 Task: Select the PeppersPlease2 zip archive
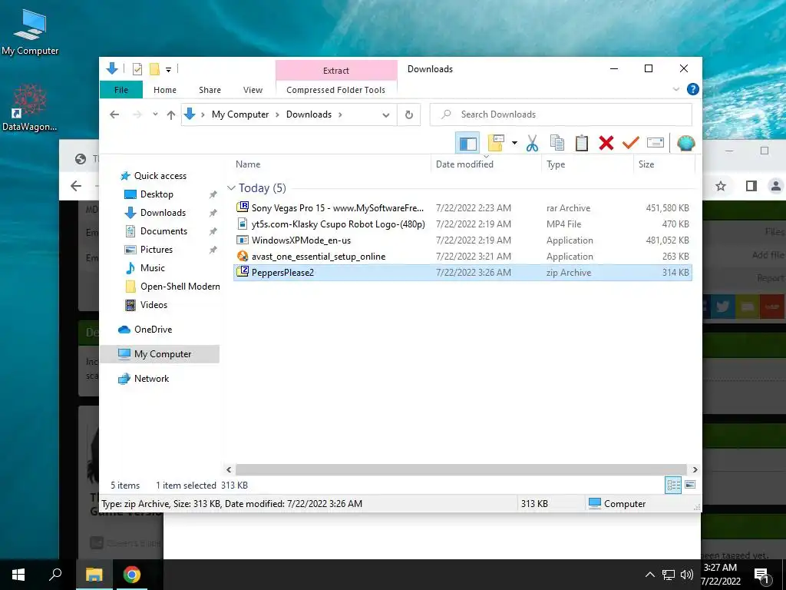click(x=462, y=273)
